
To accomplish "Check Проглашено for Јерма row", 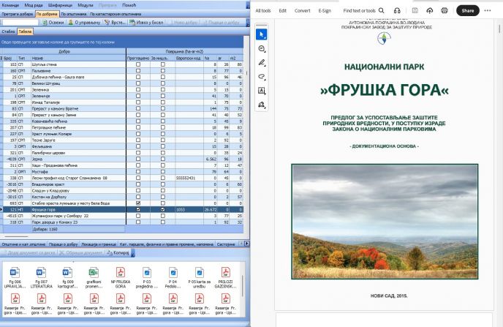I will 138,159.
